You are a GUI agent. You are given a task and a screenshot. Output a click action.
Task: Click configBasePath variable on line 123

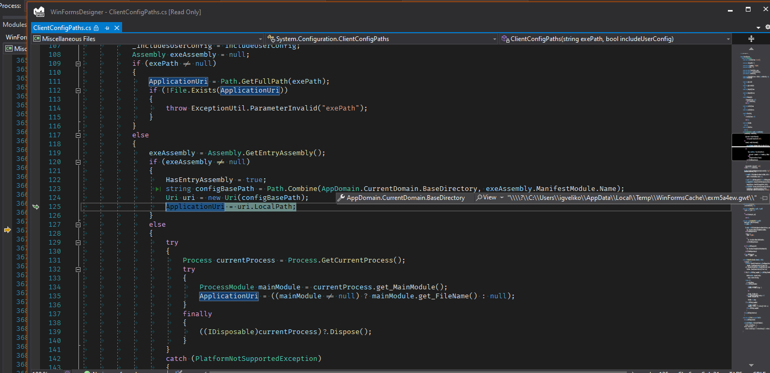(x=225, y=189)
